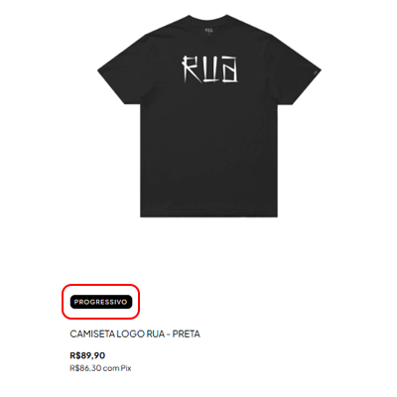The height and width of the screenshot is (397, 397).
Task: Open the CAMISETA LOGO RUA - PRETA link
Action: 135,333
